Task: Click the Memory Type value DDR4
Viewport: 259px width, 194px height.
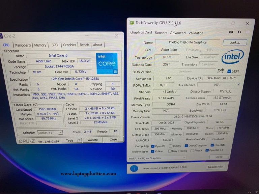Action: 171,105
